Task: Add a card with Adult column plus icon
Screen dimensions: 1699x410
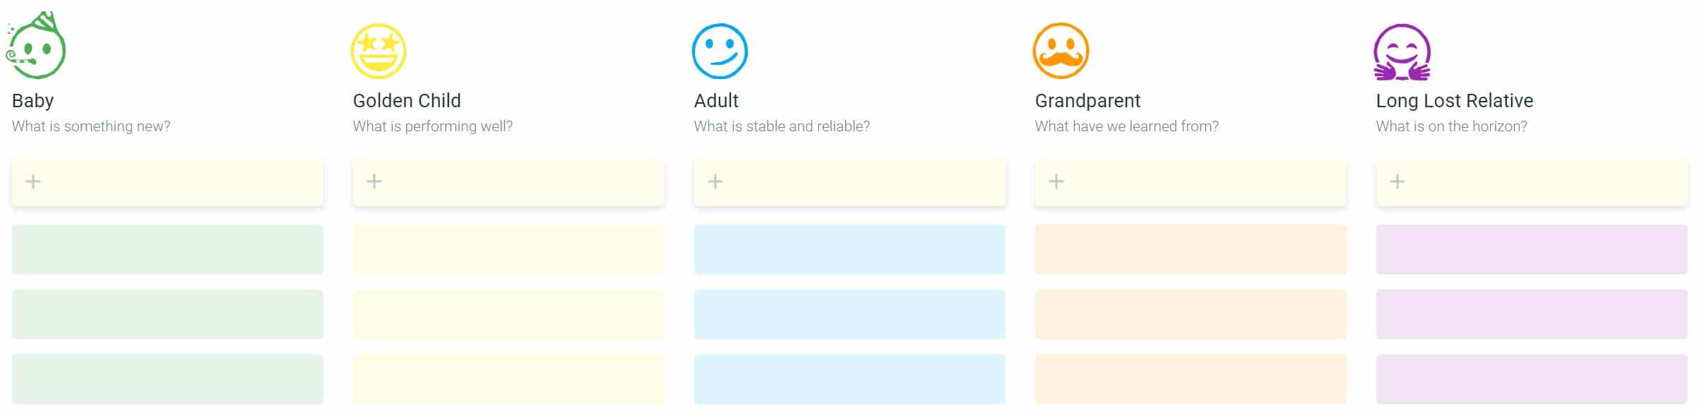Action: 715,181
